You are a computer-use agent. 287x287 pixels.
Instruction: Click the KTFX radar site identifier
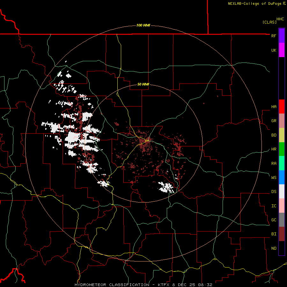tap(164, 285)
